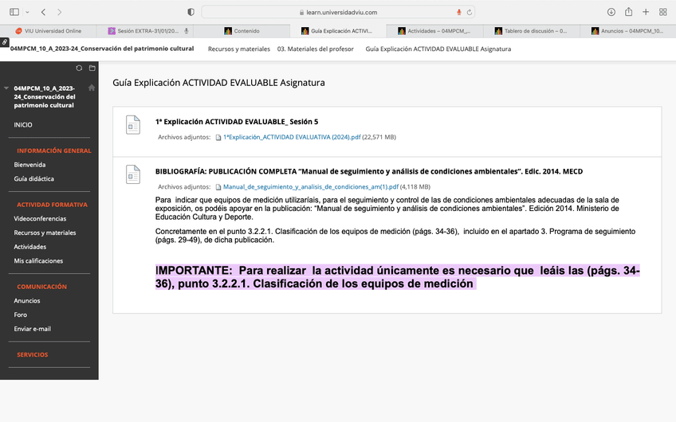Click the microphone icon in address bar
676x422 pixels.
click(458, 12)
